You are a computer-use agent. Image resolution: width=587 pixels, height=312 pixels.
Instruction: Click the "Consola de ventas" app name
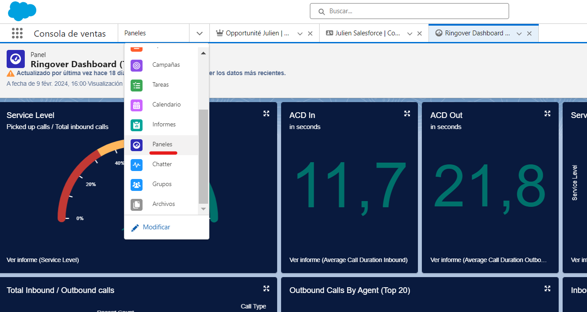pyautogui.click(x=70, y=34)
